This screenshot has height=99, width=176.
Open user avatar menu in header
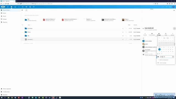tap(174, 7)
